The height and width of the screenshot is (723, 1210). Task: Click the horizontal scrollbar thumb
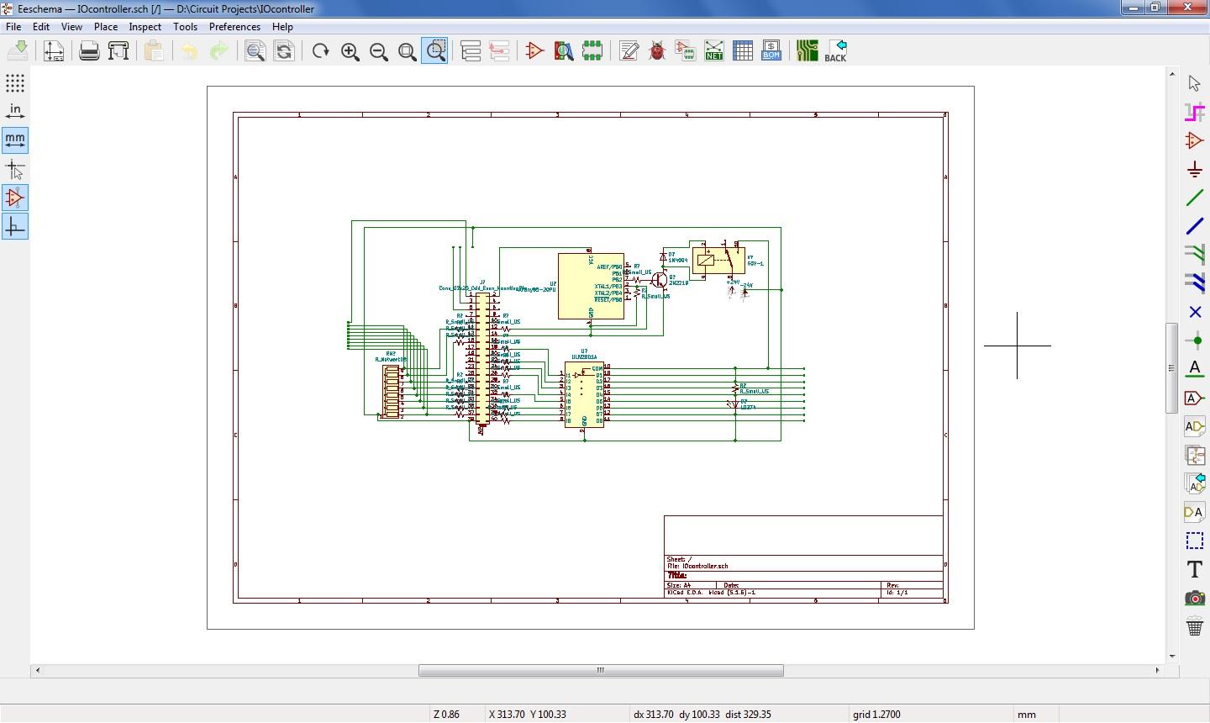[601, 670]
